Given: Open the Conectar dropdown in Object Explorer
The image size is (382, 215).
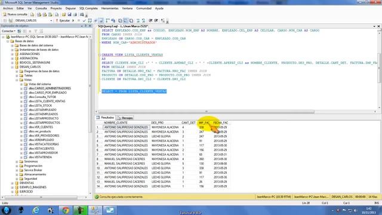Looking at the screenshot, I should (8, 31).
